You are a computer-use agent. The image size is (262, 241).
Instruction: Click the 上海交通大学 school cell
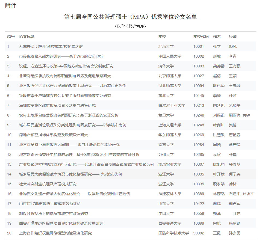pyautogui.click(x=170, y=125)
